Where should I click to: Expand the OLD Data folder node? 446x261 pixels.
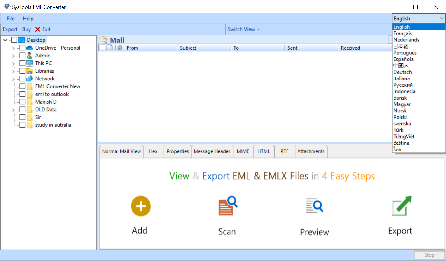(13, 110)
